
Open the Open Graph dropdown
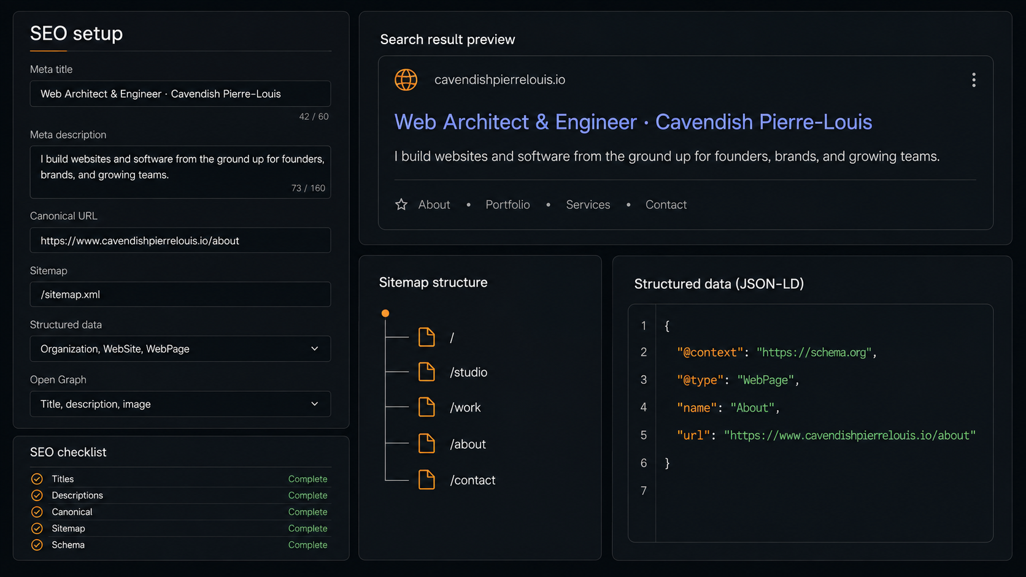click(180, 404)
